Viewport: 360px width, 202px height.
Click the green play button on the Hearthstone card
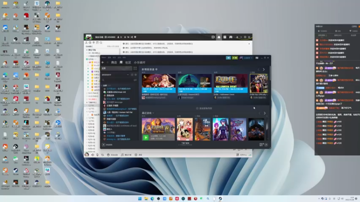coord(146,137)
